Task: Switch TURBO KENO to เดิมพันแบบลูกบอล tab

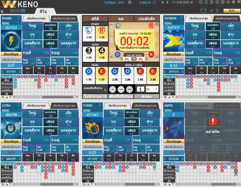Action: 145,106
